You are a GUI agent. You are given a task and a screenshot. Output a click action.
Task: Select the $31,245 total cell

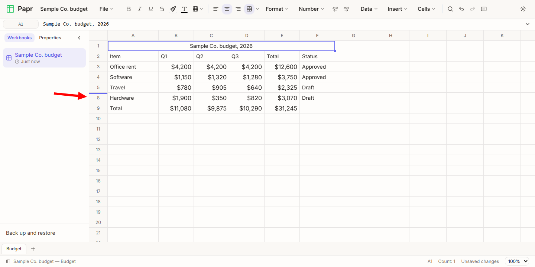point(282,108)
